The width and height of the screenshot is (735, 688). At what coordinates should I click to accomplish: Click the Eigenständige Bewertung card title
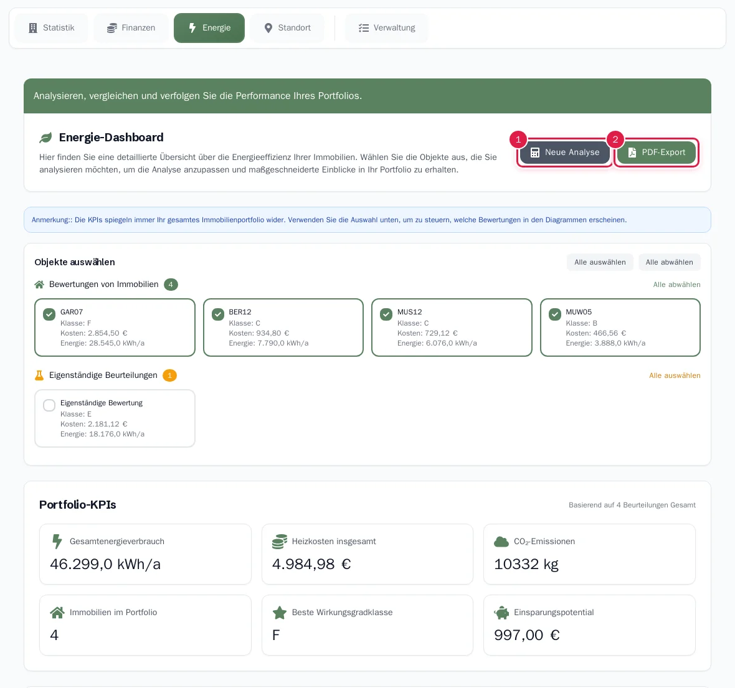click(x=102, y=403)
